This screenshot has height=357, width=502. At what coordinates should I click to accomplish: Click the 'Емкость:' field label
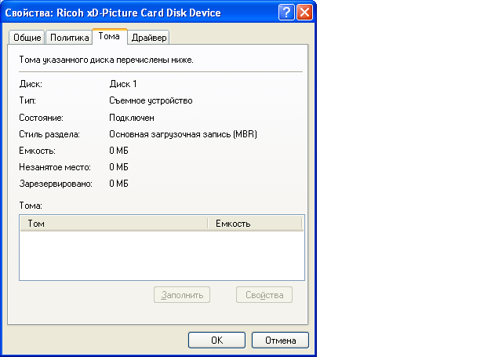(x=37, y=151)
